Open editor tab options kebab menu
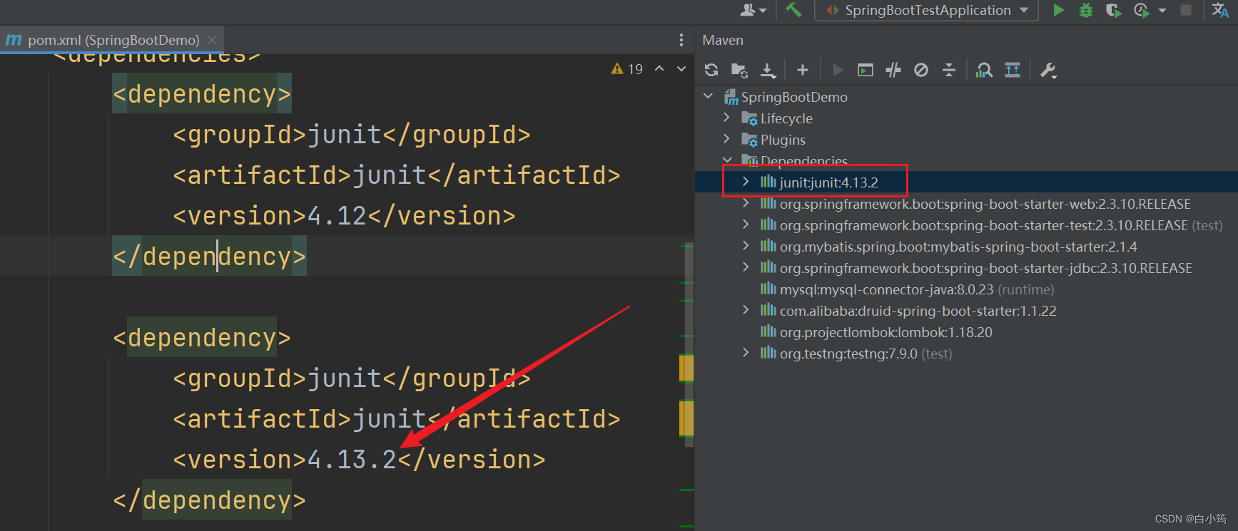Screen dimensions: 1238x531 (x=681, y=40)
